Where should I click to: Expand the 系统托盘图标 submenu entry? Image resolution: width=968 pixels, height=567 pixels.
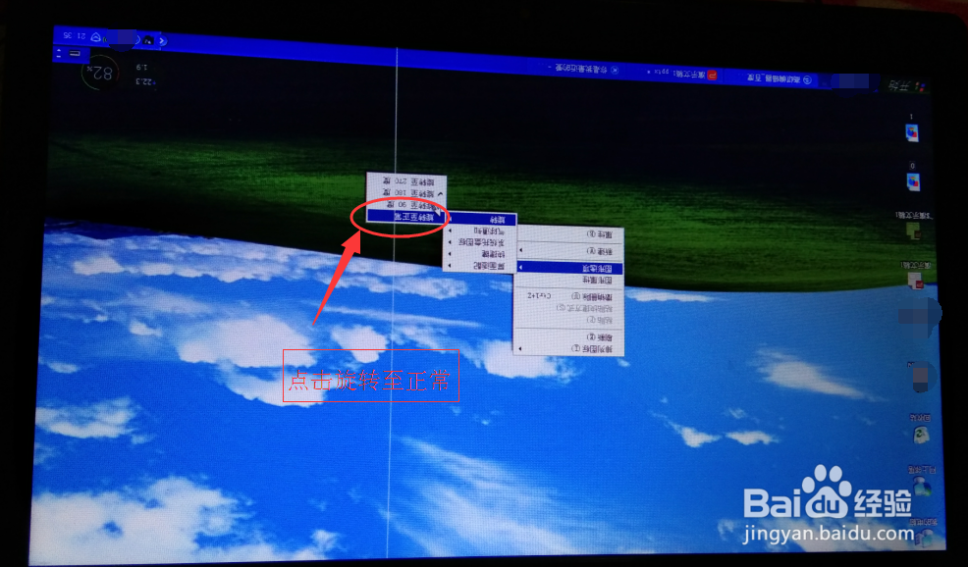click(480, 242)
